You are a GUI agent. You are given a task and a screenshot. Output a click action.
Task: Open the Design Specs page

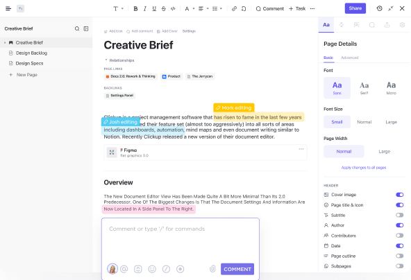point(29,63)
